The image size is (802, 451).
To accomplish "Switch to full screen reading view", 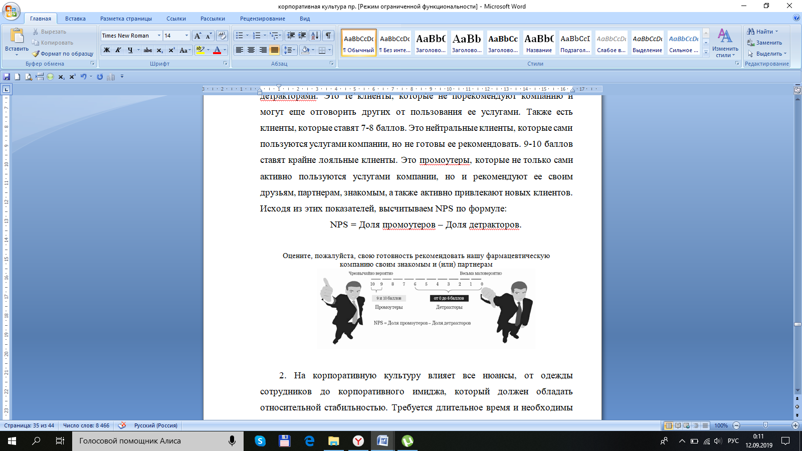I will (x=678, y=425).
